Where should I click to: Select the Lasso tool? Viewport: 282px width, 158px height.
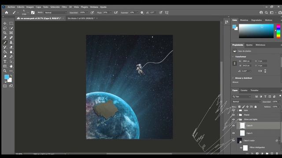tap(5, 28)
